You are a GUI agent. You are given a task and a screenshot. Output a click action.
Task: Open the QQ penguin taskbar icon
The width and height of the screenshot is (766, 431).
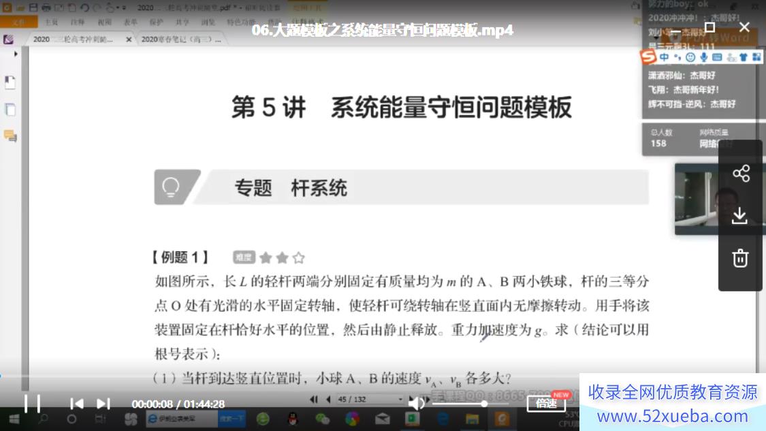coord(293,419)
